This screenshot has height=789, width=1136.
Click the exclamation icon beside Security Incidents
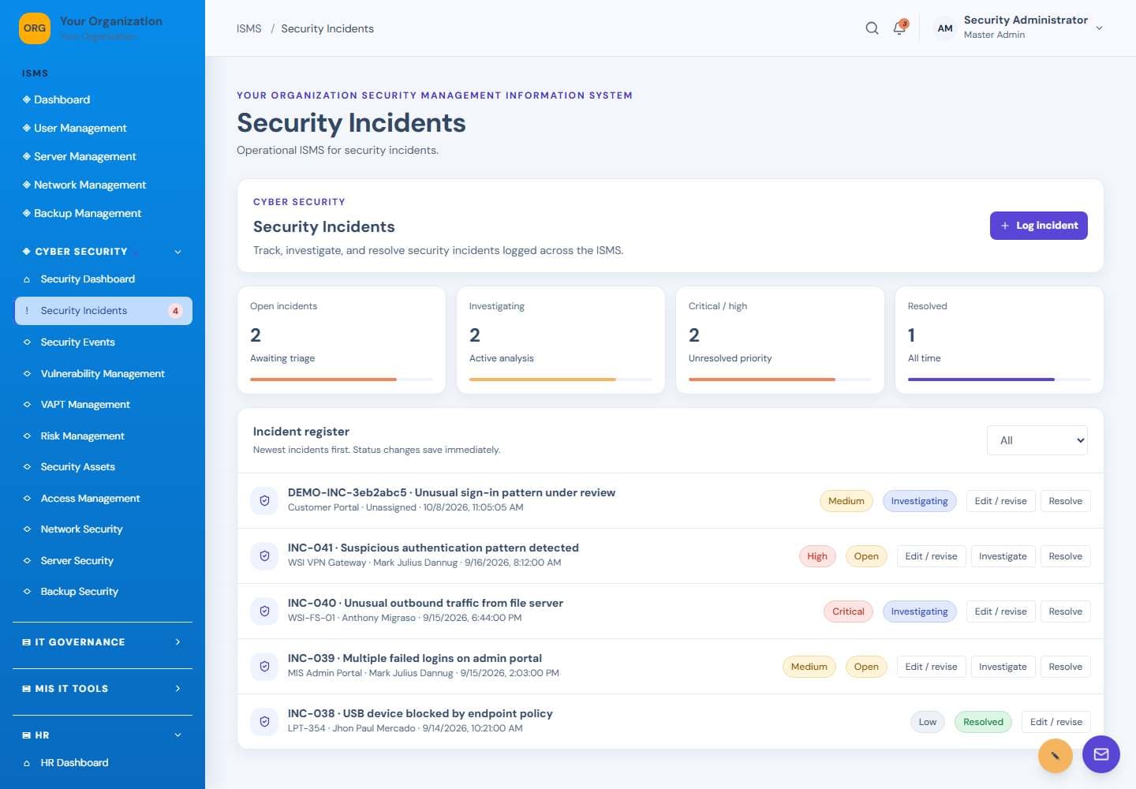27,311
